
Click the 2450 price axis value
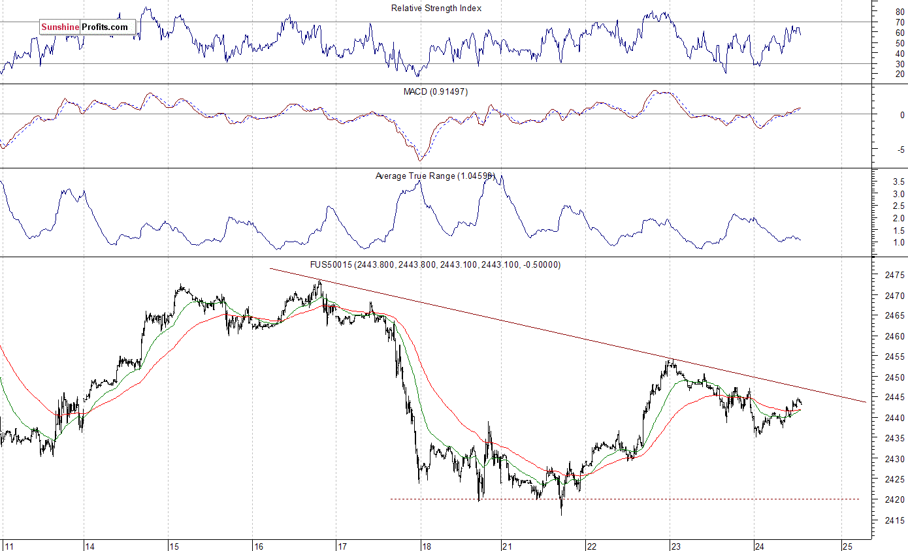click(896, 378)
